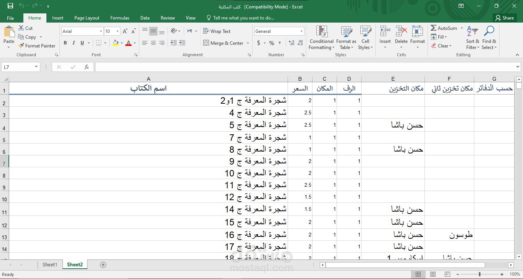Image resolution: width=523 pixels, height=279 pixels.
Task: Click the Redo arrow in quick access toolbar
Action: pyautogui.click(x=35, y=6)
